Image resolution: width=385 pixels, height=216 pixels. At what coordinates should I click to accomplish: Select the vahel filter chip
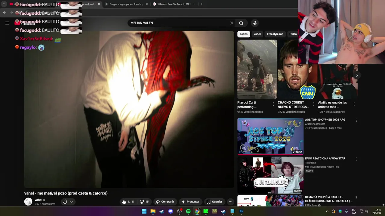[x=257, y=34]
